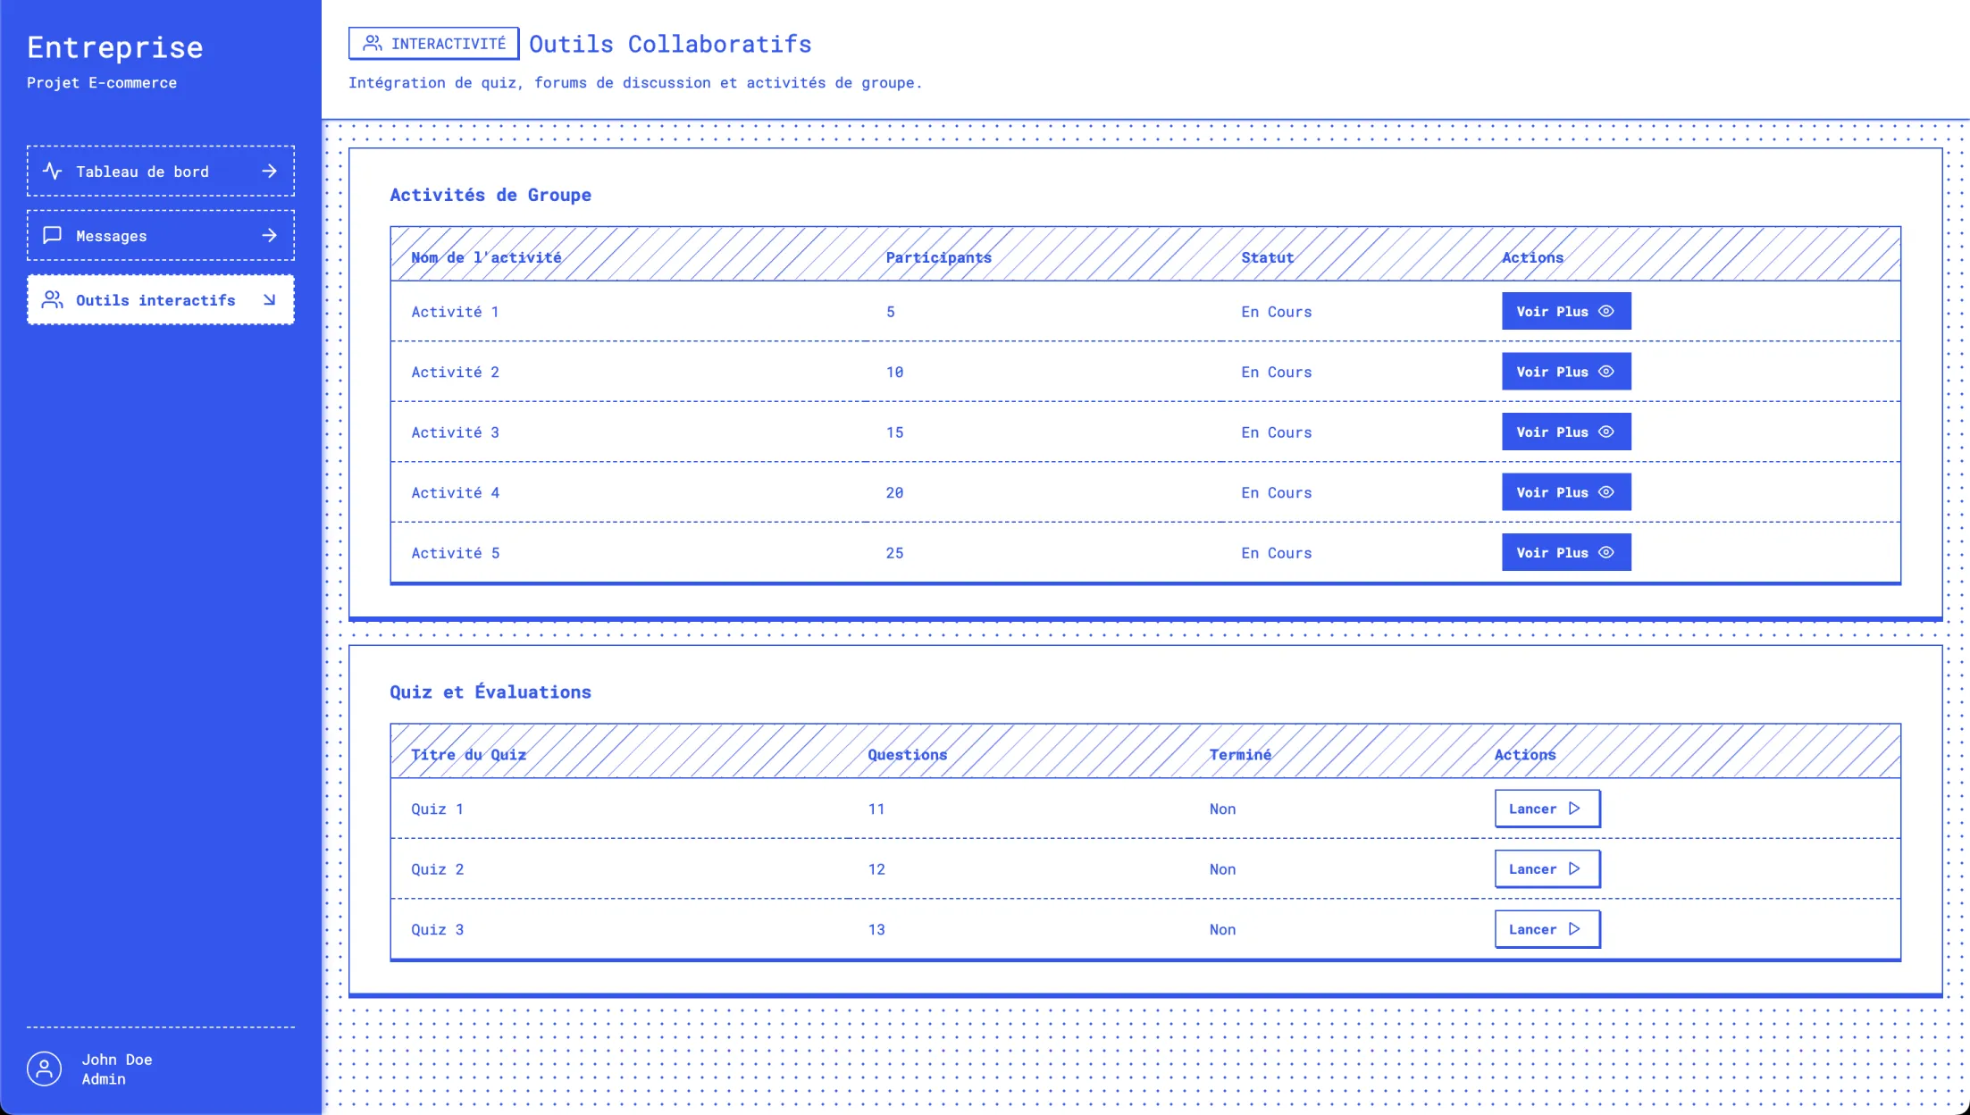1970x1115 pixels.
Task: Click the play icon on Quiz 3's Lancer button
Action: 1574,928
